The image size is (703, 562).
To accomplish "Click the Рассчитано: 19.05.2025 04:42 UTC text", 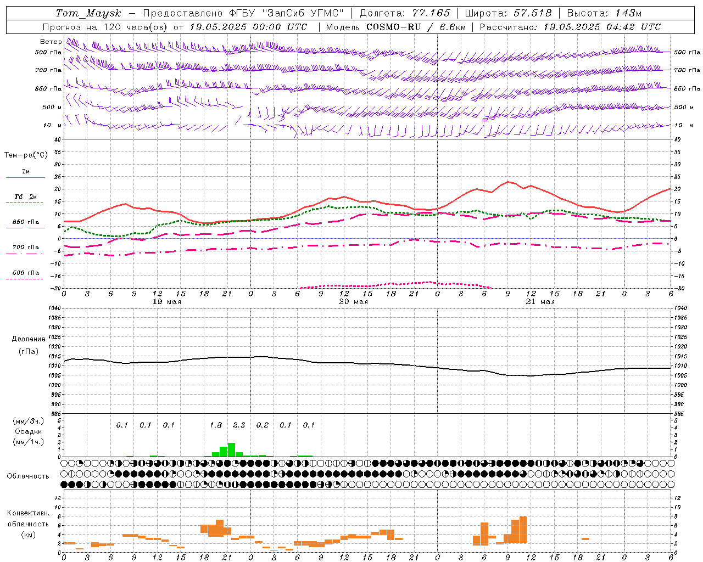I will coord(570,27).
